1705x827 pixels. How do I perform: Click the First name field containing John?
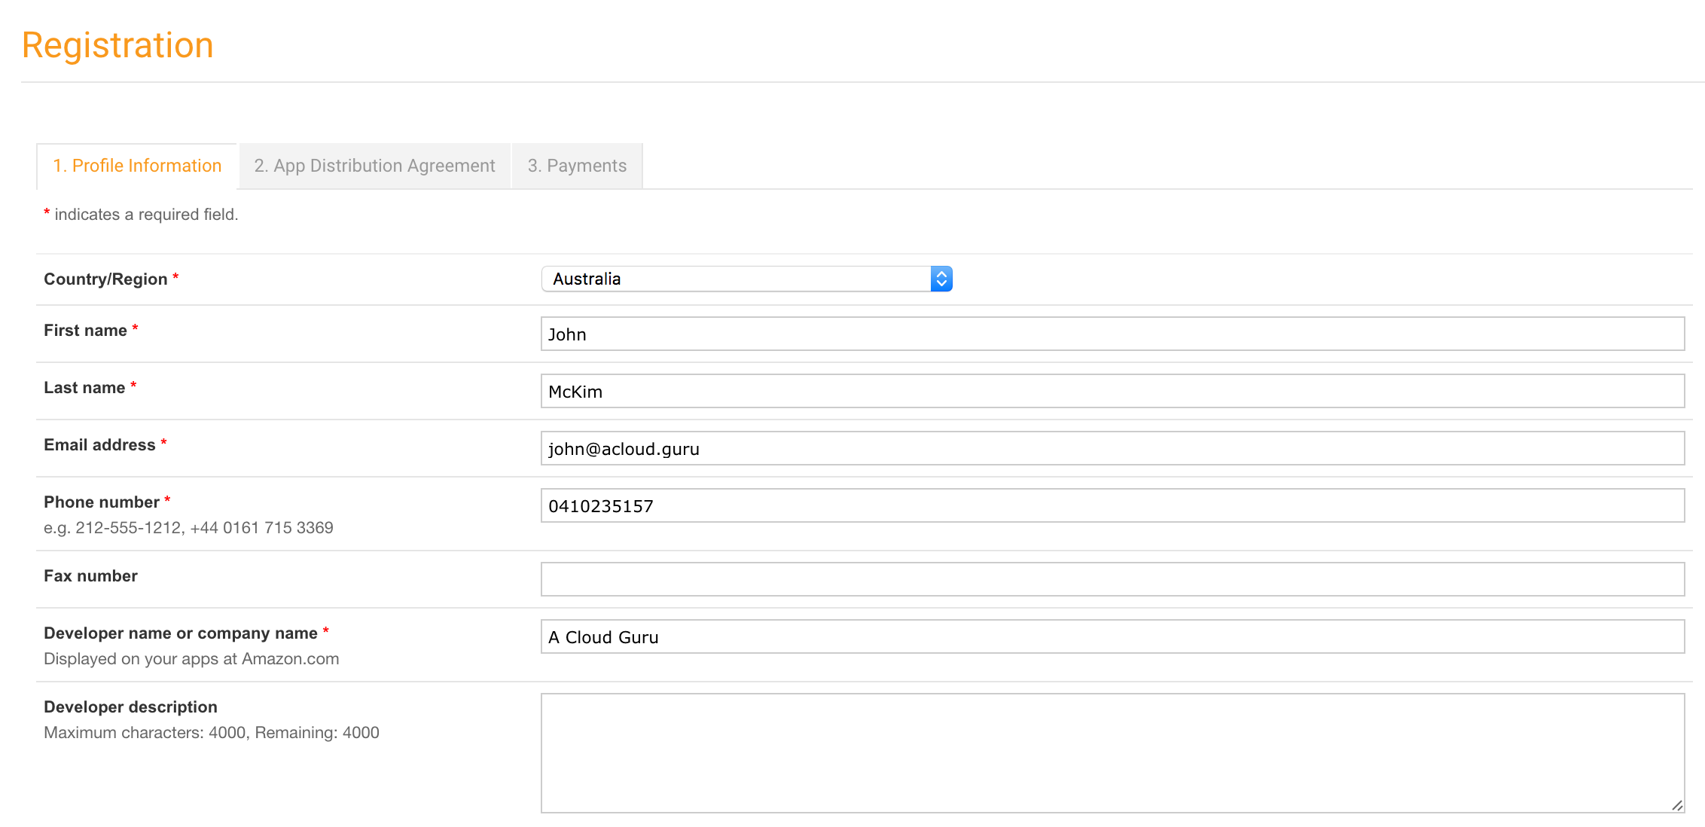pyautogui.click(x=1112, y=334)
